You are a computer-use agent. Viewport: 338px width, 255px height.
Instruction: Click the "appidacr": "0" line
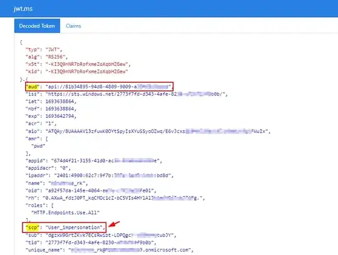tap(48, 168)
